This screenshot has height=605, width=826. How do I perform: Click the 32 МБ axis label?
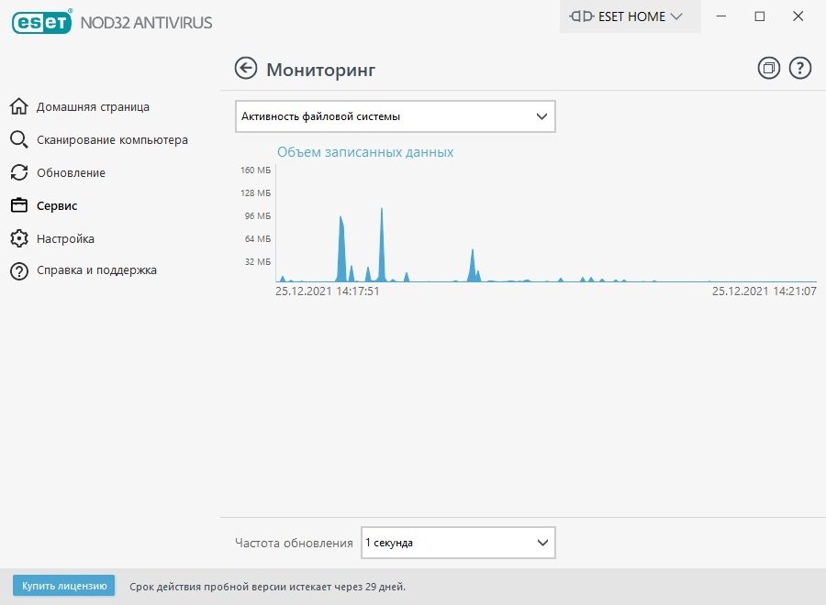pos(258,261)
